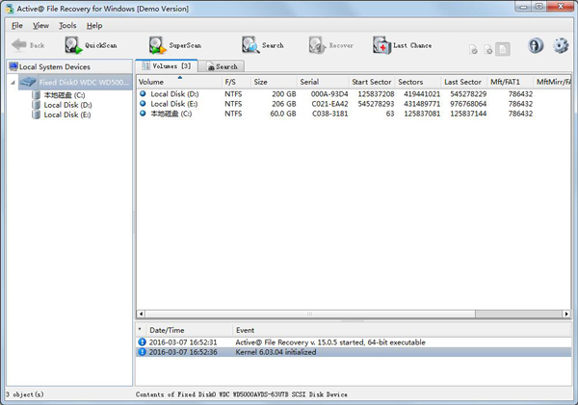Open the Last Chance recovery tool

[402, 45]
